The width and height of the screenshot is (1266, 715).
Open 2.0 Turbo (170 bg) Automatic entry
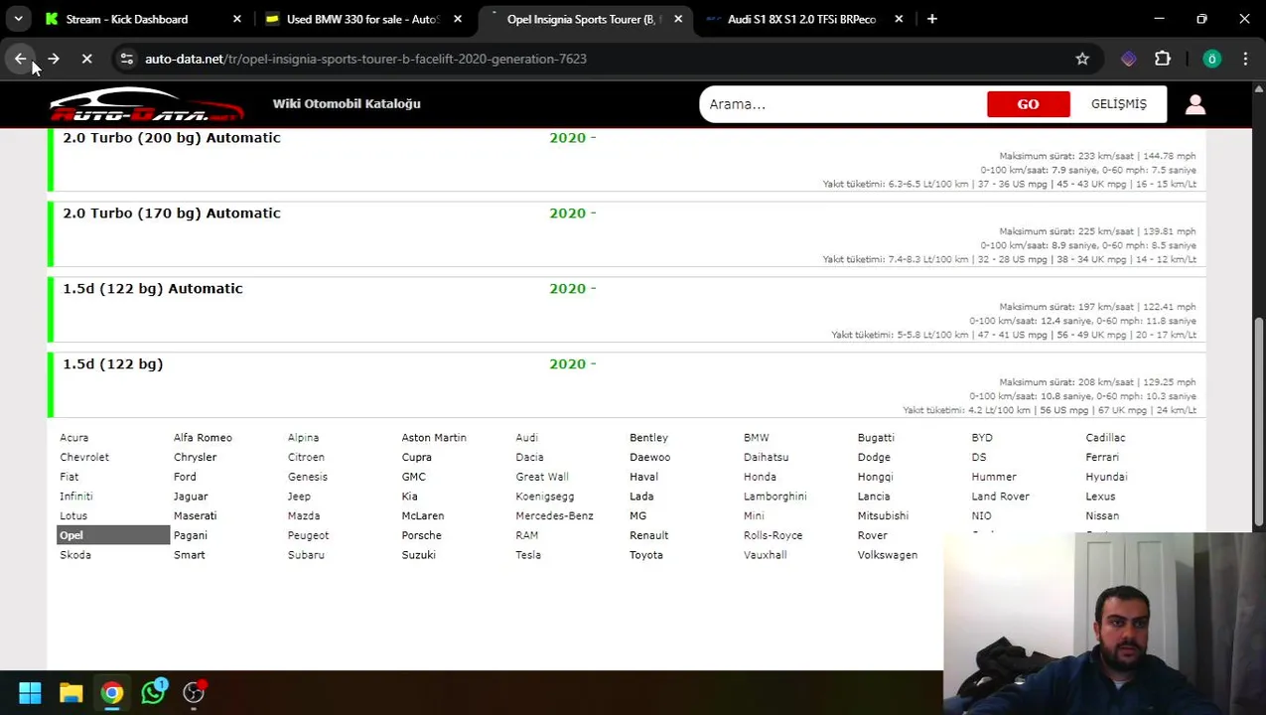[172, 214]
